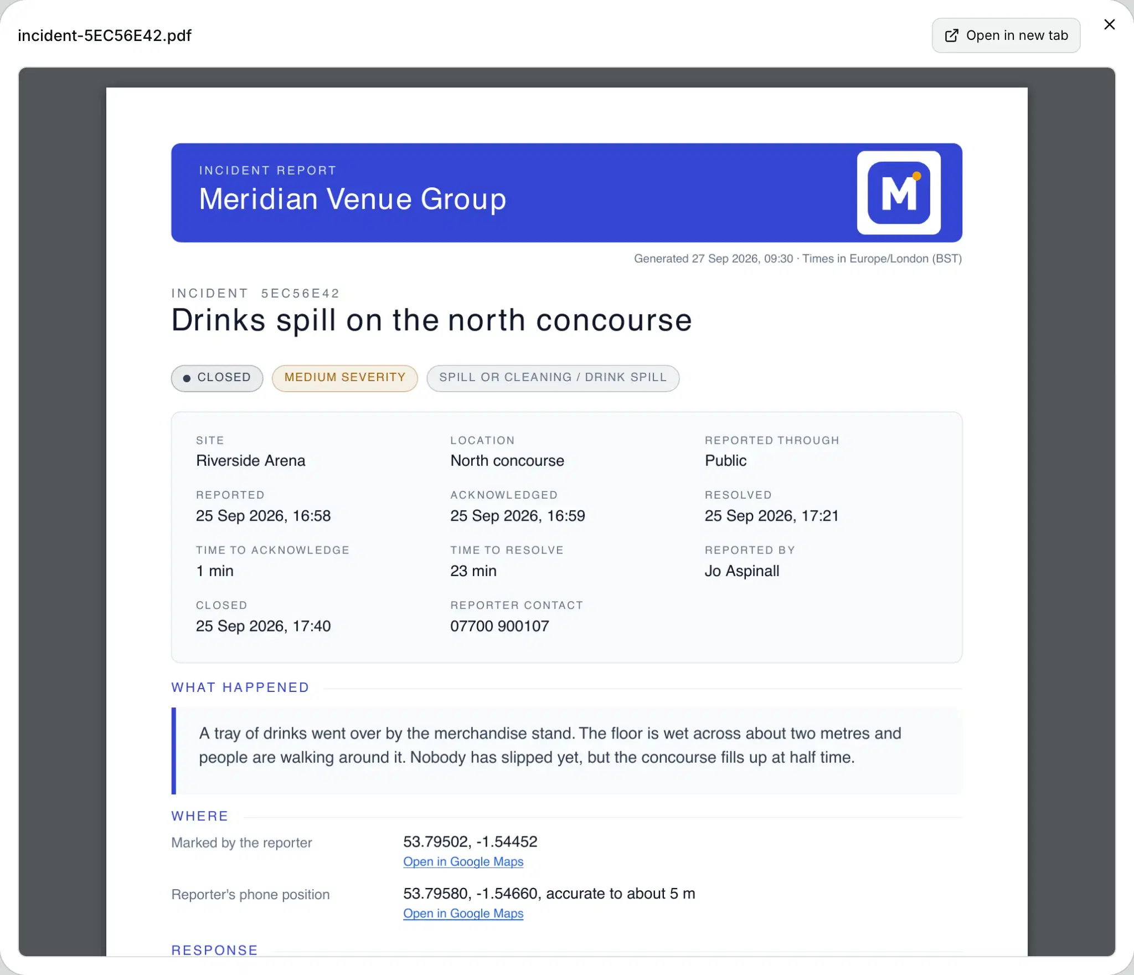
Task: Click the SPILL OR CLEANING / DRINK SPILL tag
Action: 553,378
